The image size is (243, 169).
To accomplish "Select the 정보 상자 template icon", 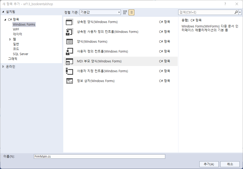I will tap(69, 81).
